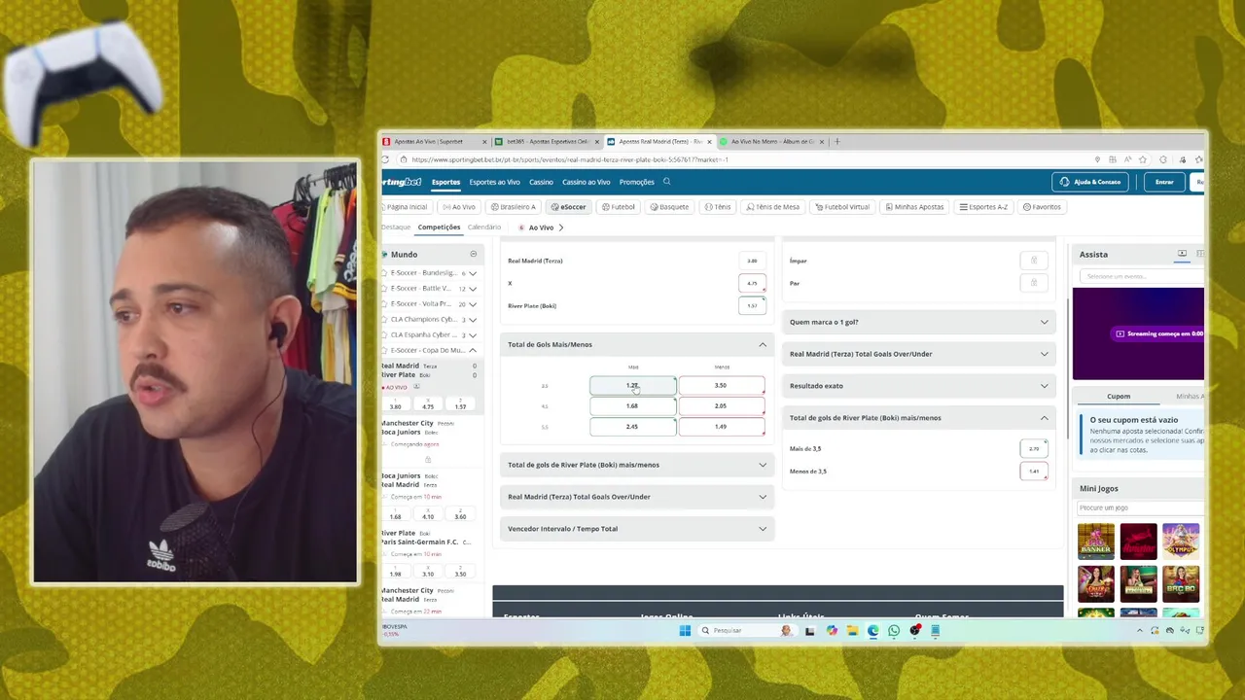The width and height of the screenshot is (1245, 700).
Task: Select Menos 4.5 odds 2.05
Action: [721, 406]
